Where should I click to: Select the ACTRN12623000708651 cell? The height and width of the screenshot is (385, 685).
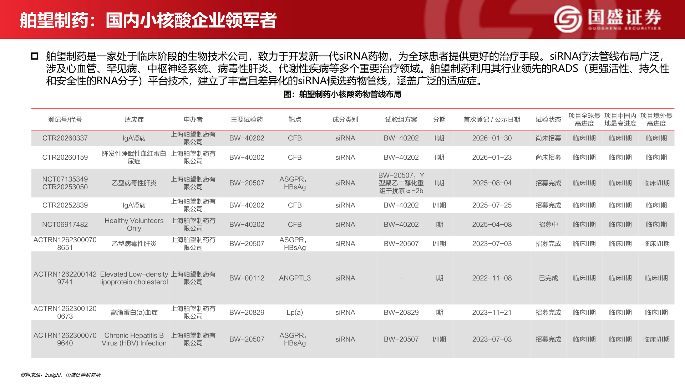coord(65,243)
